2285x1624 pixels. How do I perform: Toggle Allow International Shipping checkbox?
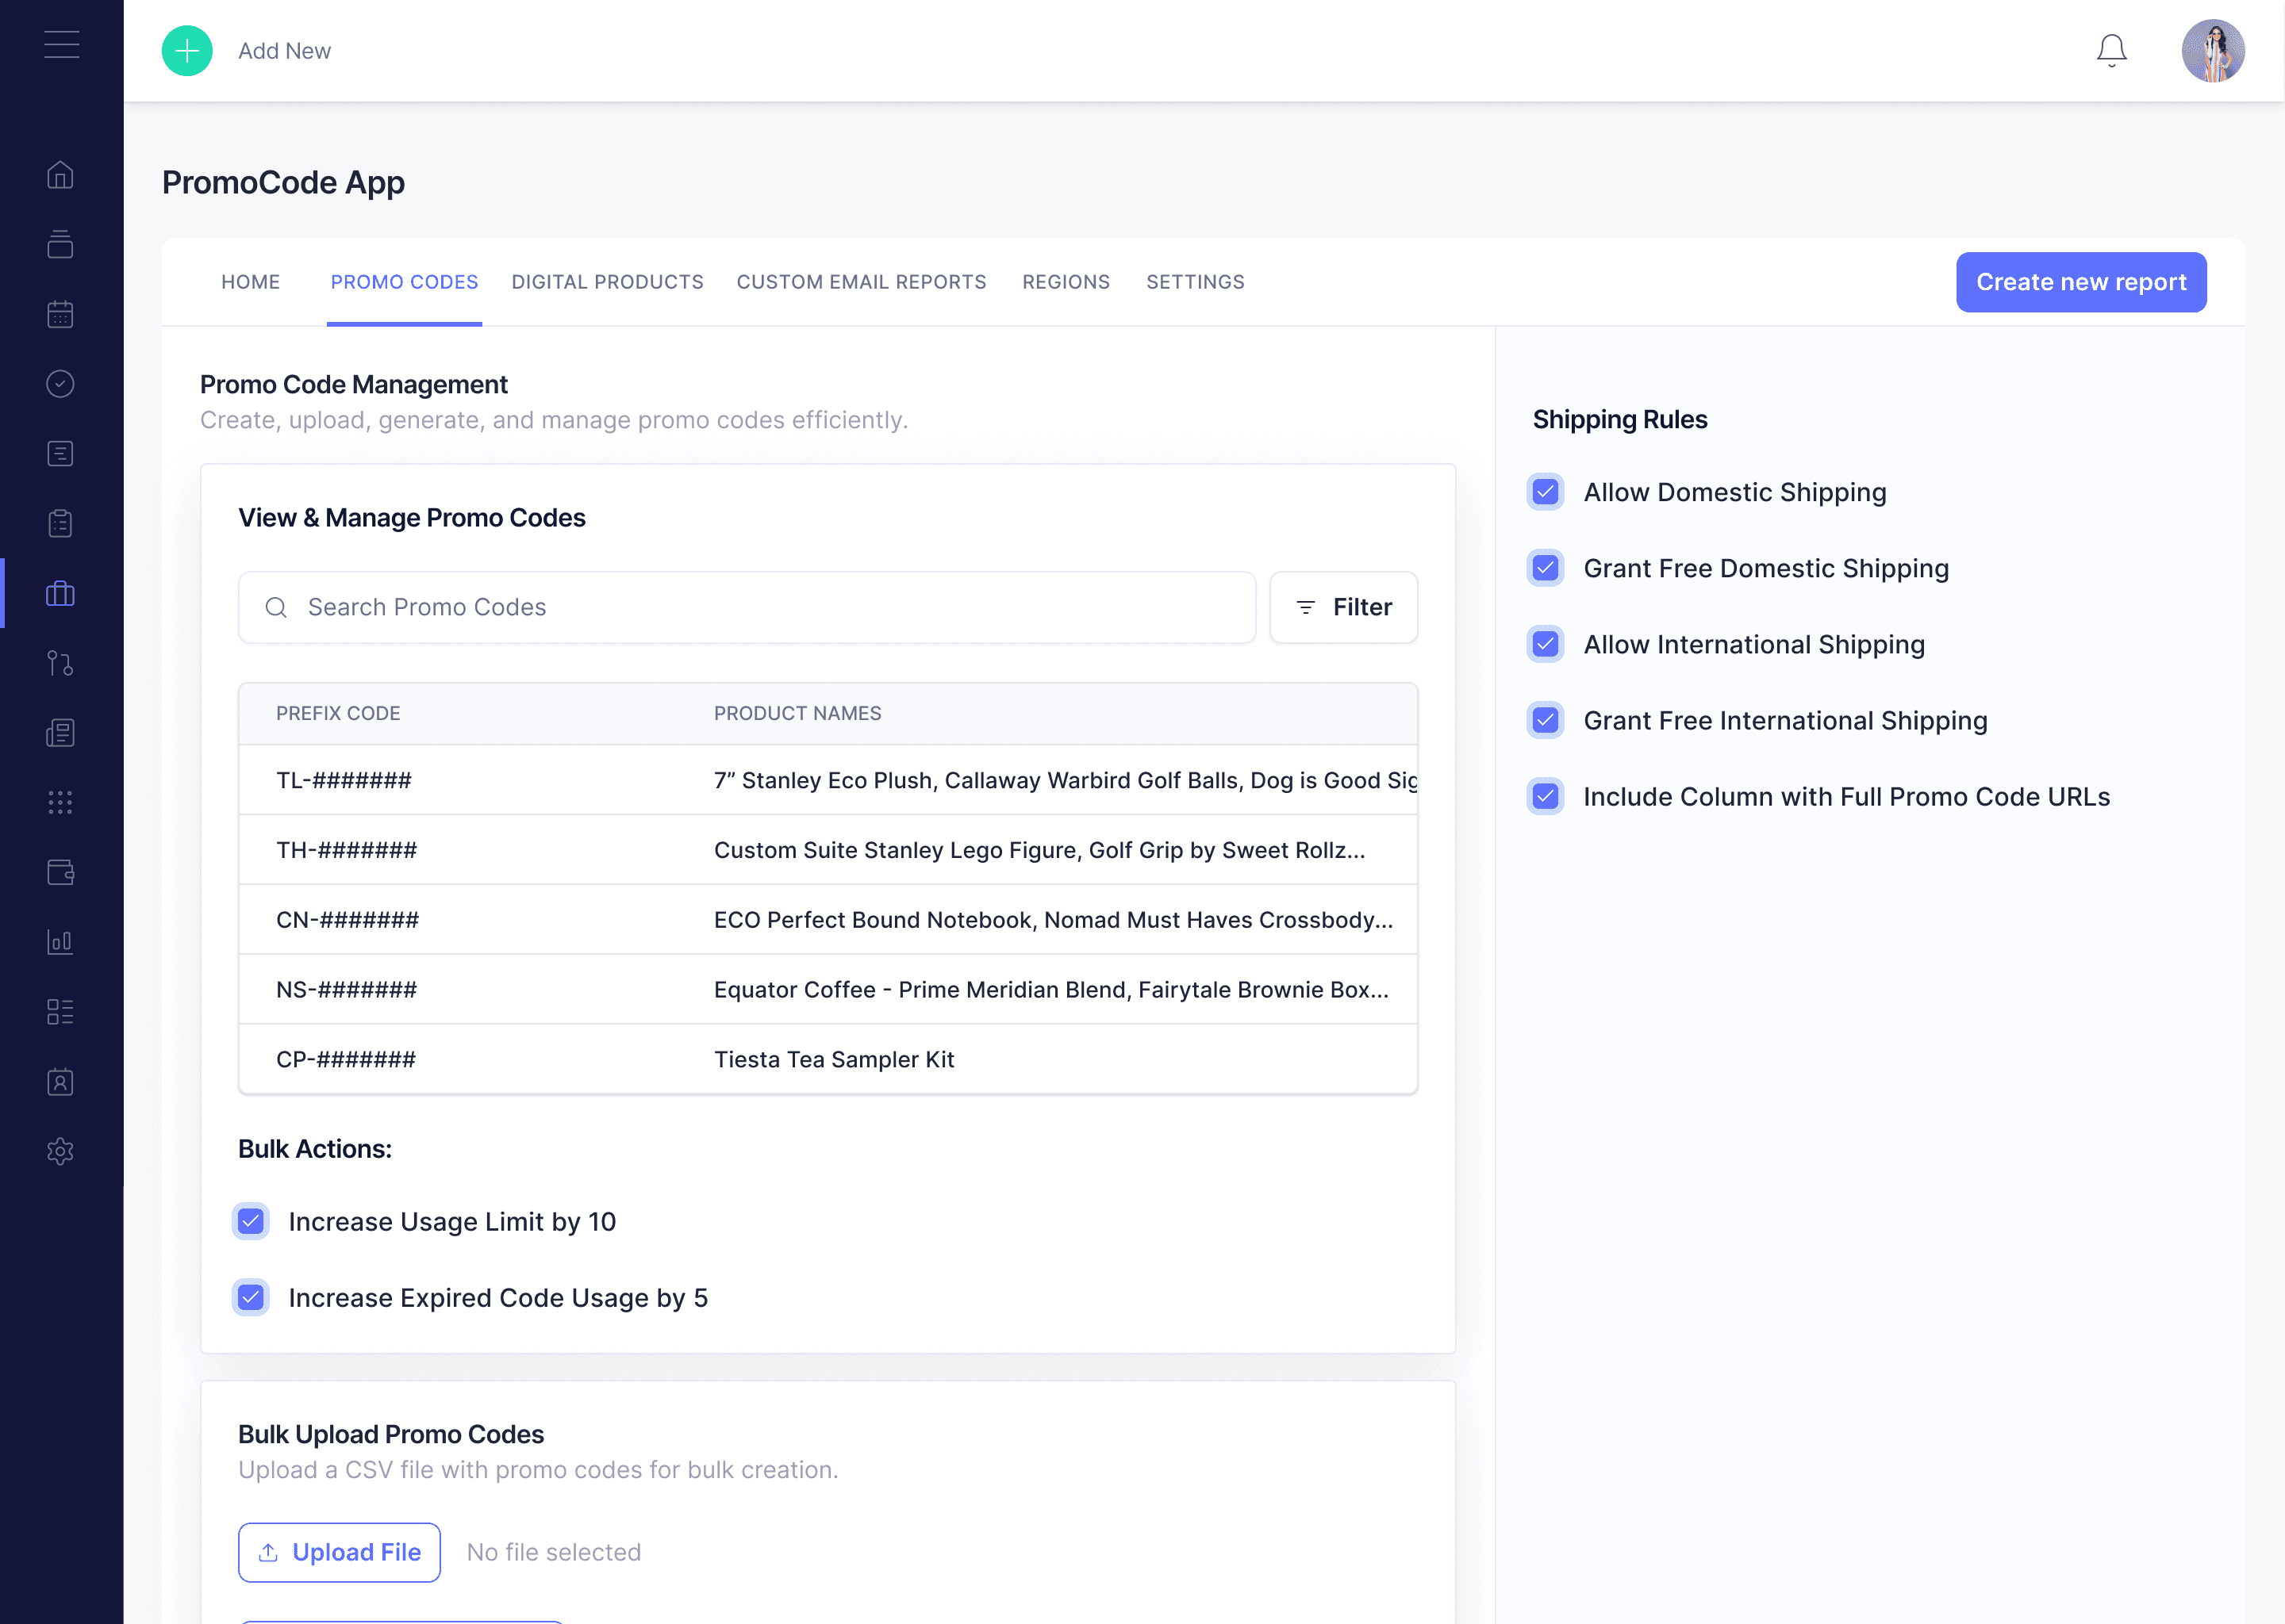(x=1545, y=644)
